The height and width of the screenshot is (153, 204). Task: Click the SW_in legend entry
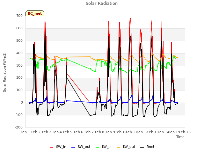(58, 147)
